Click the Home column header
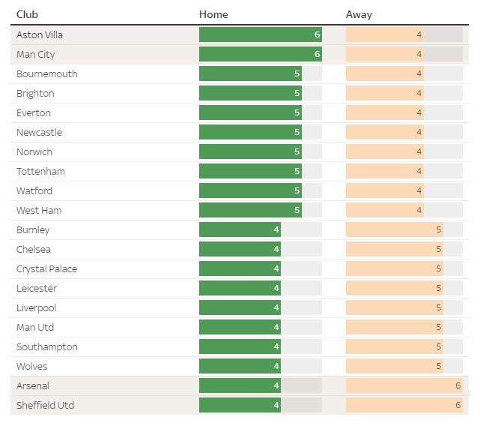The image size is (480, 426). 213,14
